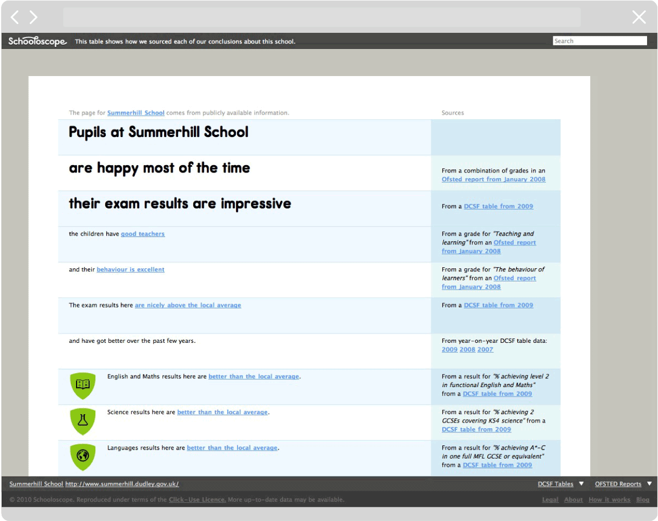Click the green English and Maths book badge
Screen dimensions: 658x521
(x=83, y=386)
